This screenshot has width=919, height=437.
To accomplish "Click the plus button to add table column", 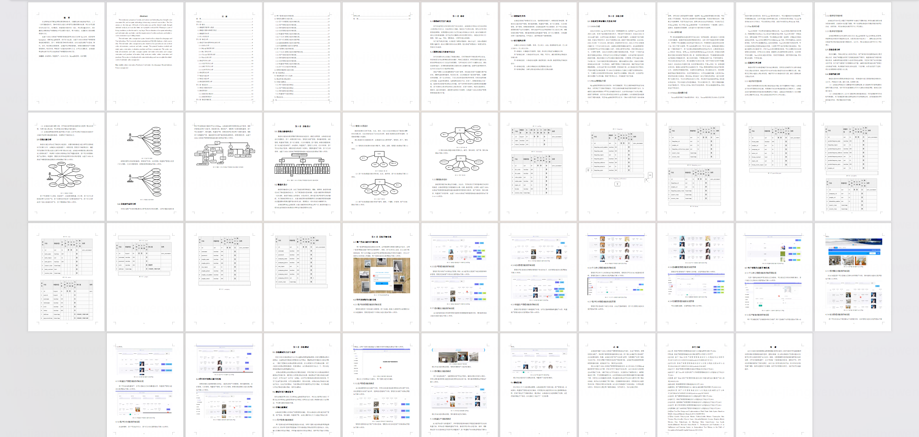I will point(650,175).
